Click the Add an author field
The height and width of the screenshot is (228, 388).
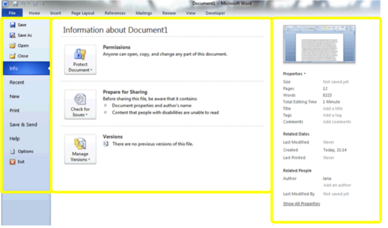pos(337,185)
